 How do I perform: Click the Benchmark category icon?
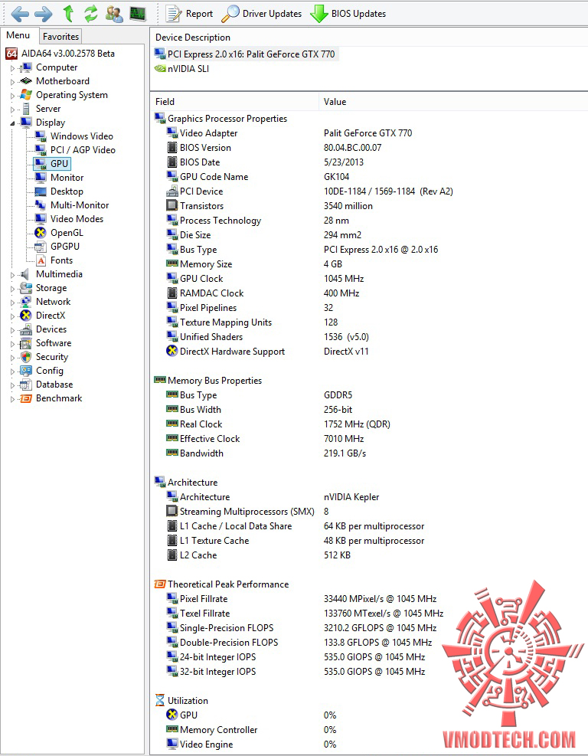coord(26,399)
